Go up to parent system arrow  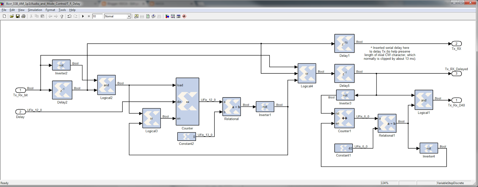(62, 16)
